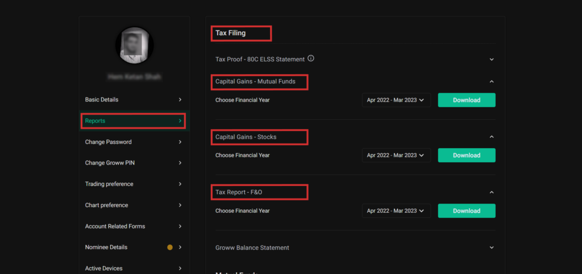Expand the Tax Proof - 80C ELSS Statement section
This screenshot has width=582, height=274.
pos(492,59)
